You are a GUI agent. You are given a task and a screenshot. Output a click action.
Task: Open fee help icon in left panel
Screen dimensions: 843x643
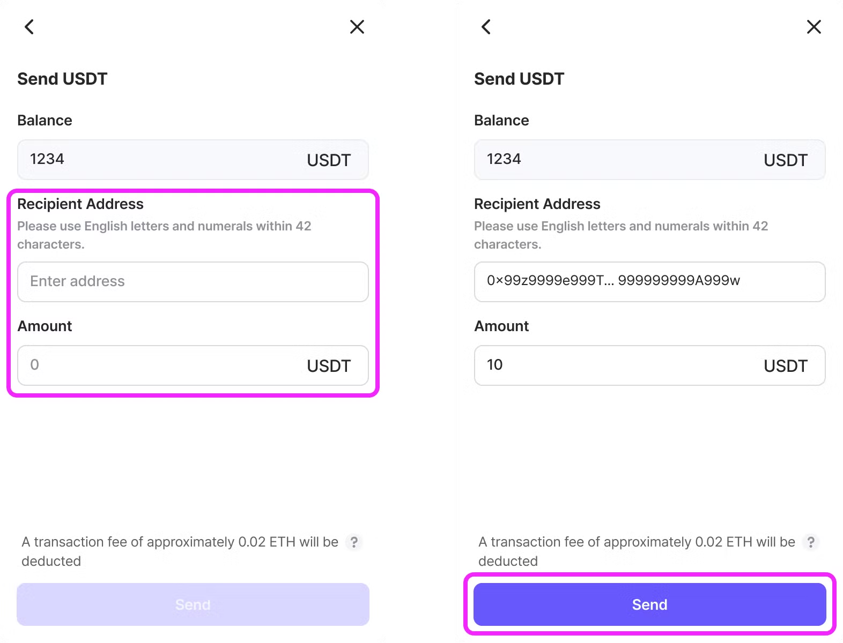[x=354, y=542]
